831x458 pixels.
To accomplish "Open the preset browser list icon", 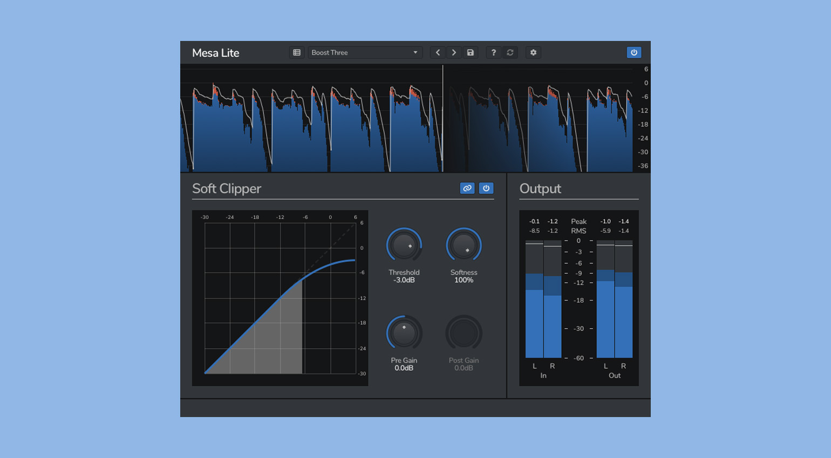I will click(x=297, y=53).
